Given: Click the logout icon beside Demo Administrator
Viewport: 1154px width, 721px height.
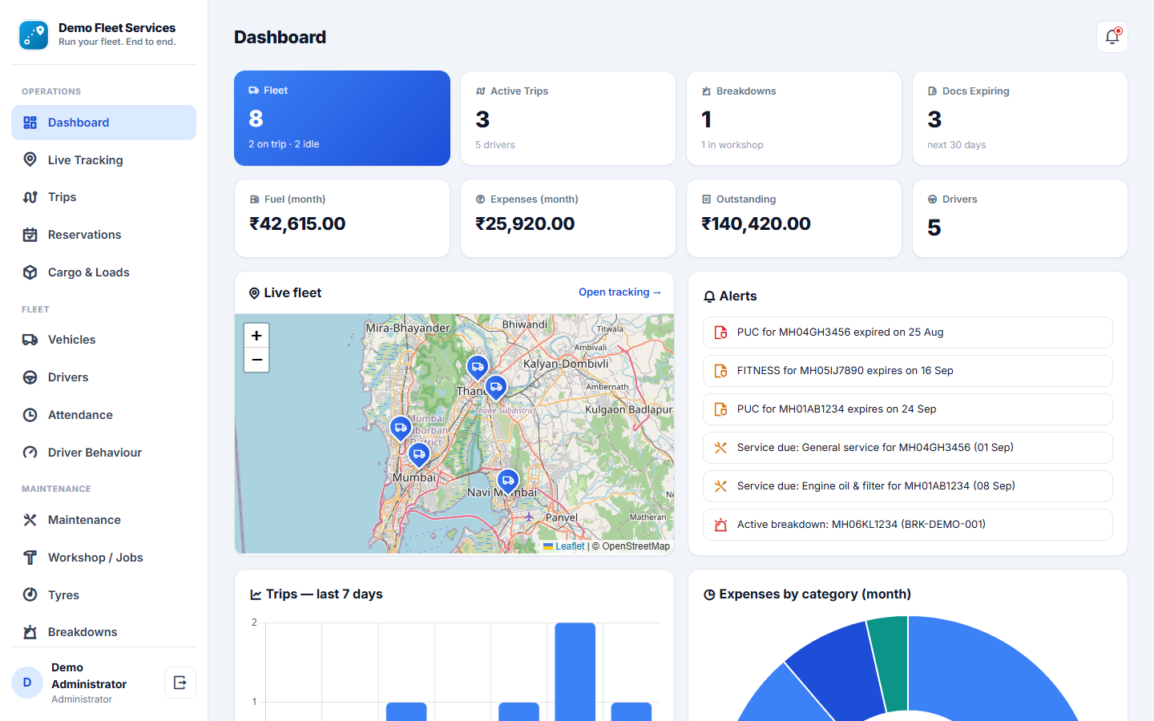Looking at the screenshot, I should (180, 683).
